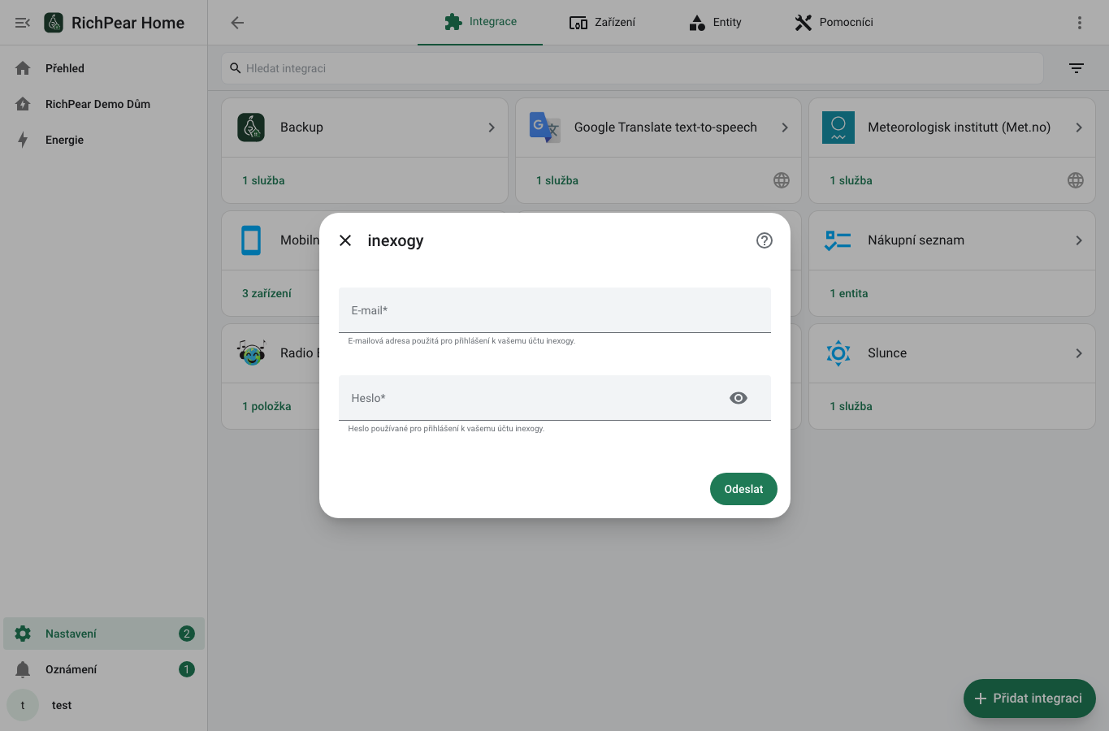Close the inexogy dialog

[x=345, y=240]
